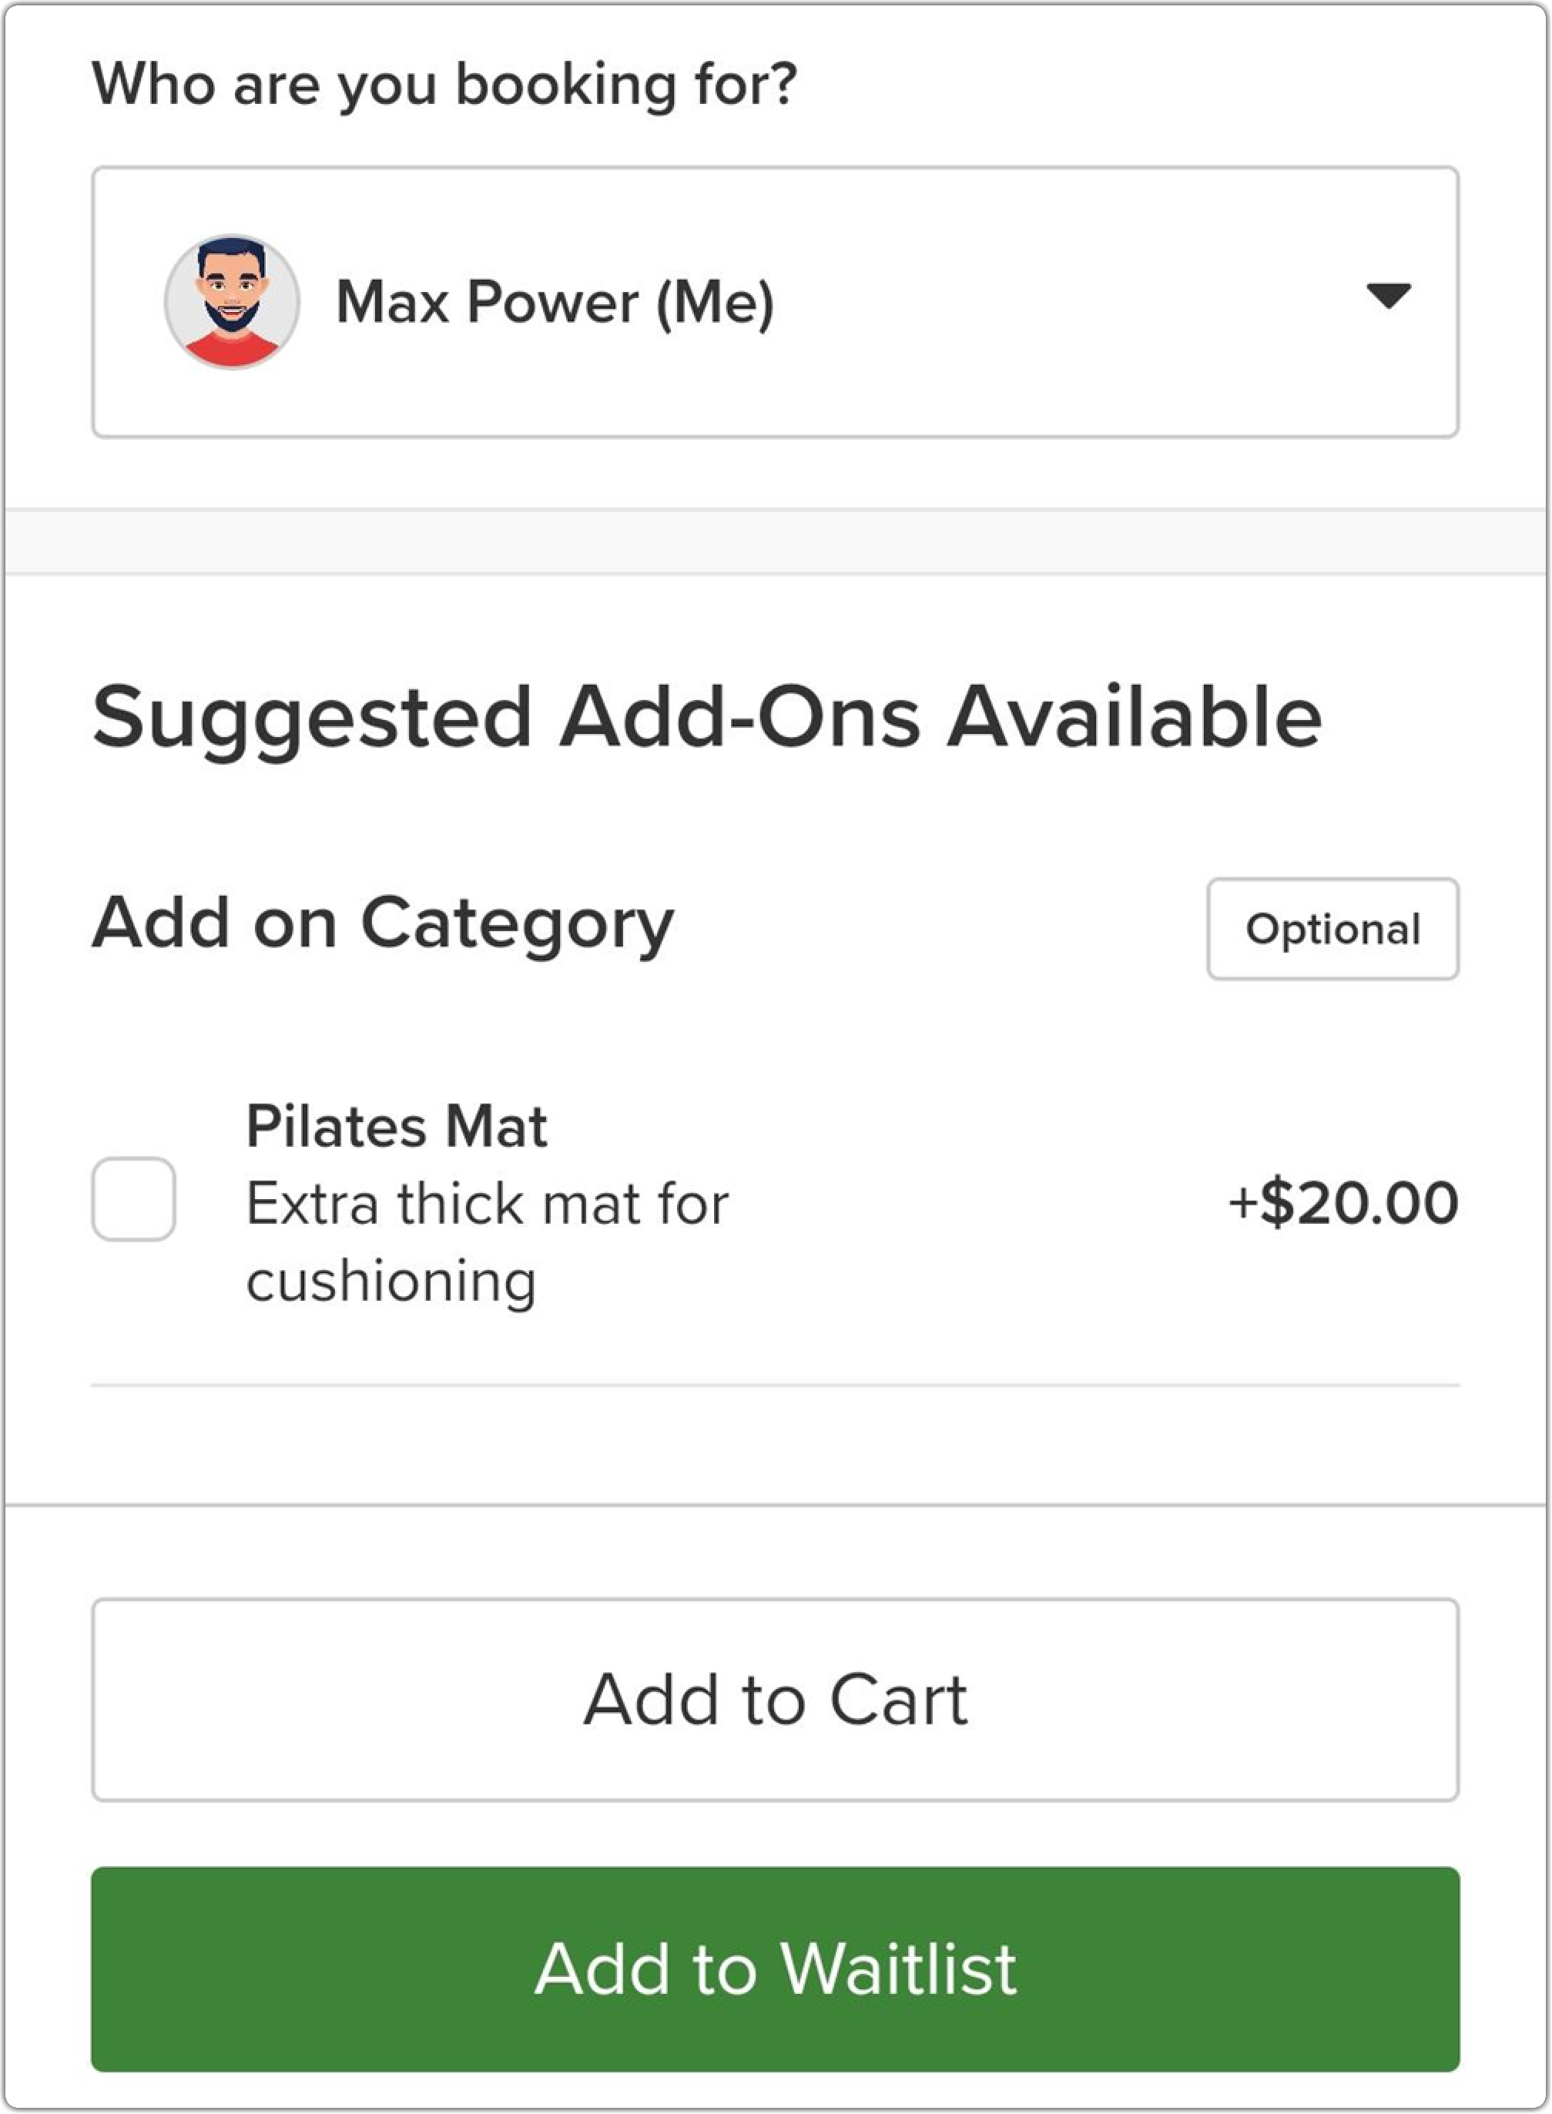Click the +$20.00 add-on price
Image resolution: width=1552 pixels, height=2114 pixels.
click(1343, 1202)
